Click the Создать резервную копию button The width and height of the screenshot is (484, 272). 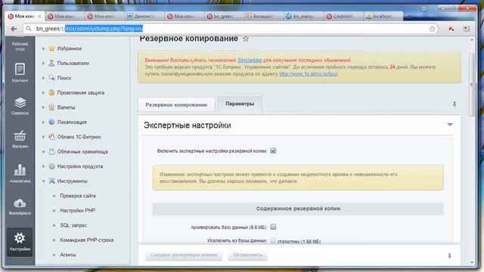pos(184,255)
